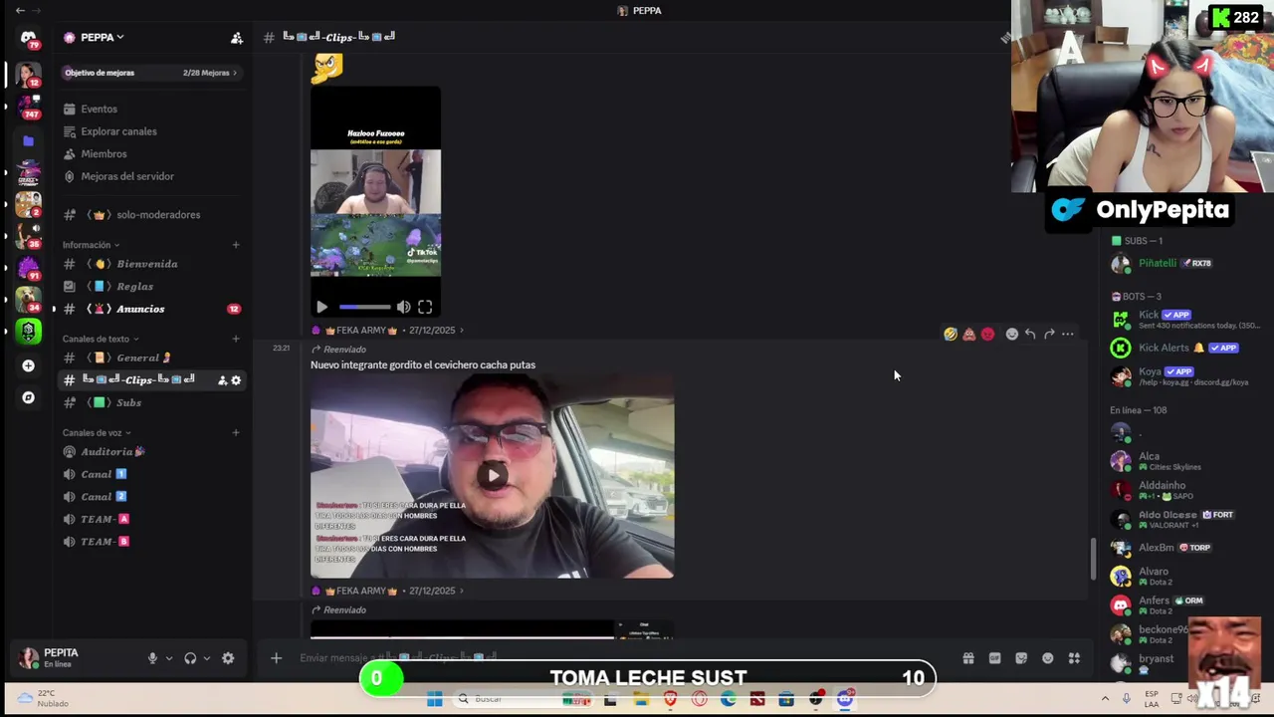Create channel in Canales de texto

click(x=236, y=339)
